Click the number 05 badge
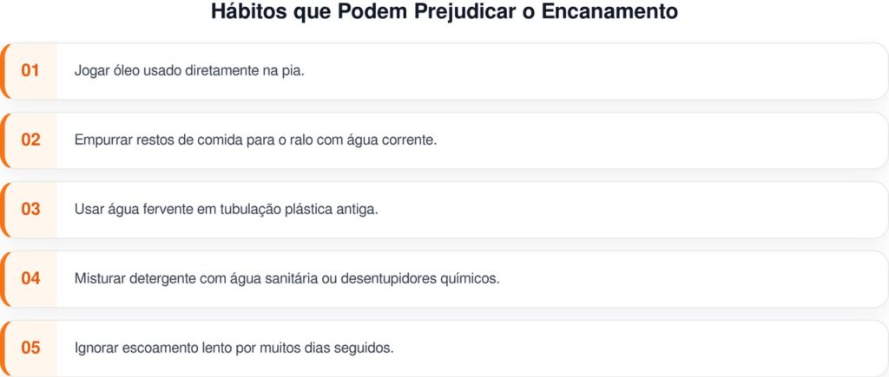 (x=31, y=348)
